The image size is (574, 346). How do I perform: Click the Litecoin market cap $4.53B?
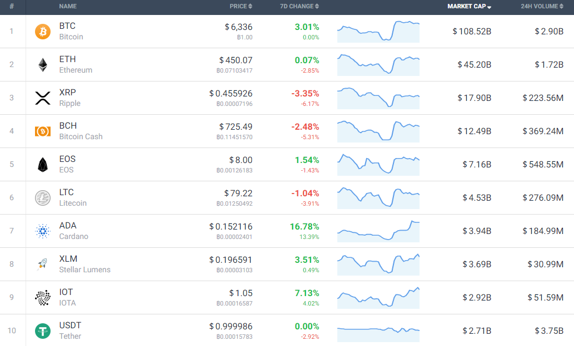[477, 197]
